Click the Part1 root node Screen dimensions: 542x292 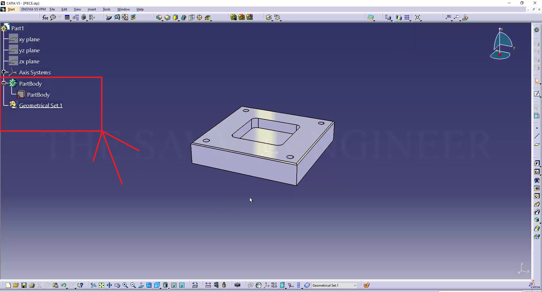tap(17, 28)
